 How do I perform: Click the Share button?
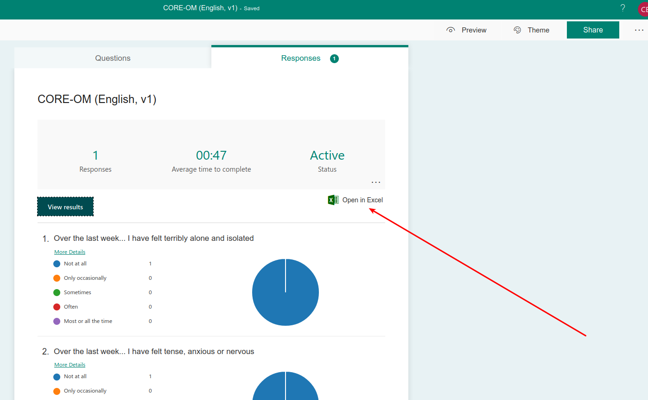point(593,29)
